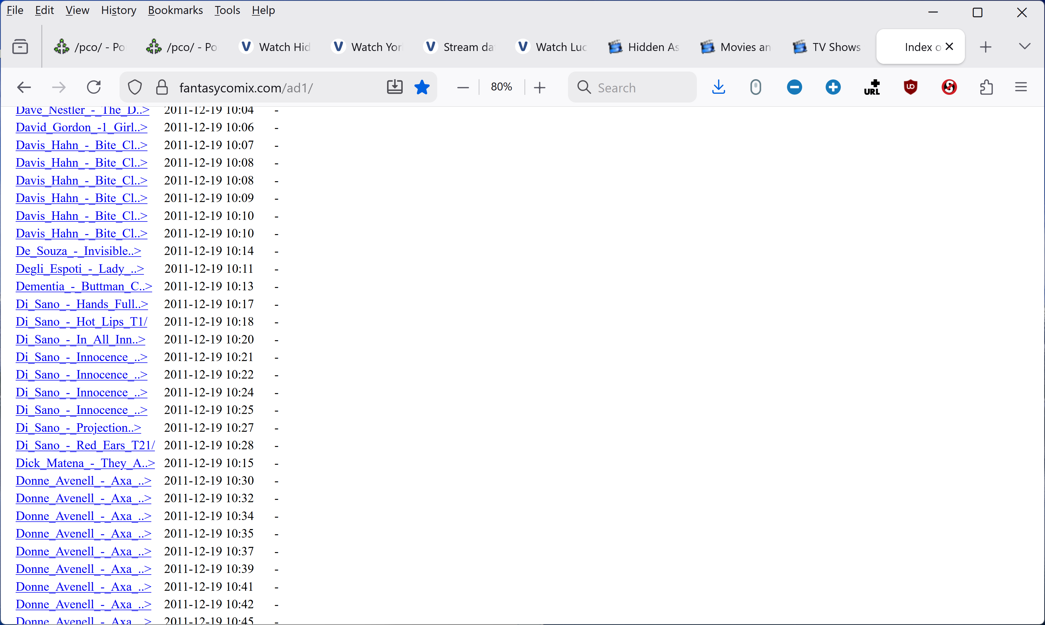The width and height of the screenshot is (1045, 625).
Task: Click the site security padlock icon
Action: [162, 87]
